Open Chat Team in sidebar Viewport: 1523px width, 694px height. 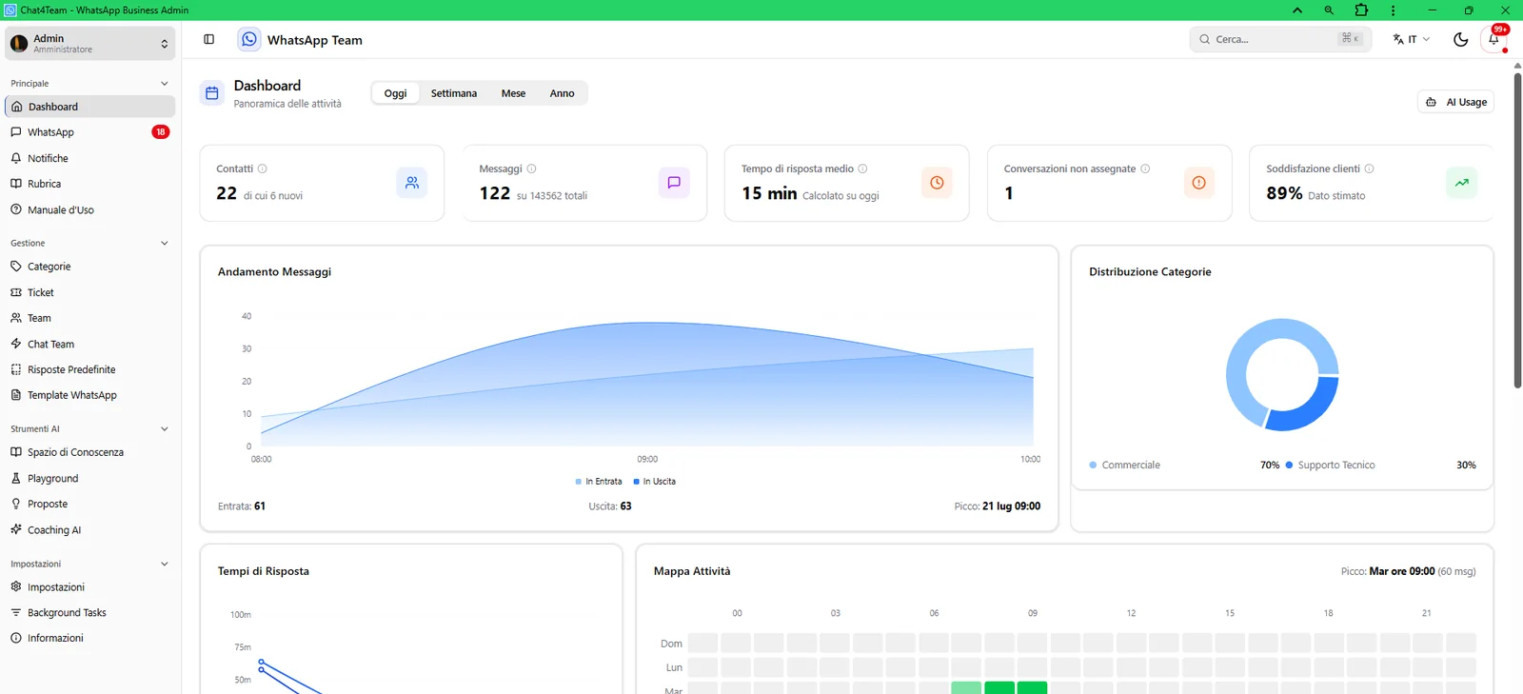click(x=90, y=344)
